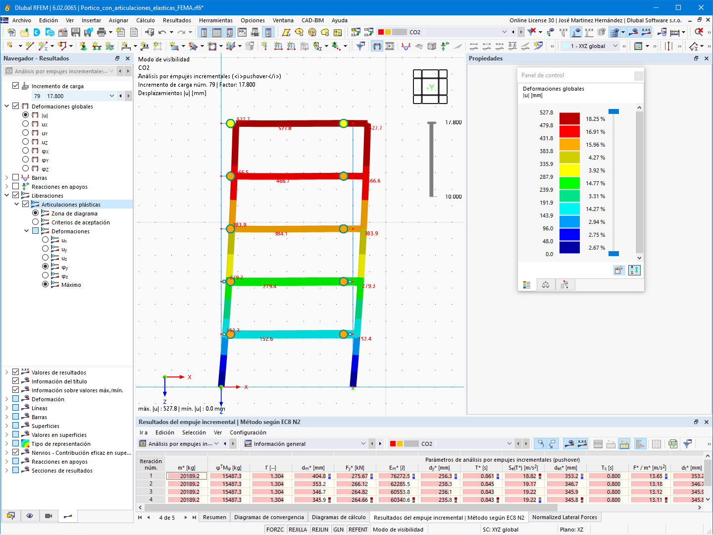Click the REFENT status bar button

[358, 530]
